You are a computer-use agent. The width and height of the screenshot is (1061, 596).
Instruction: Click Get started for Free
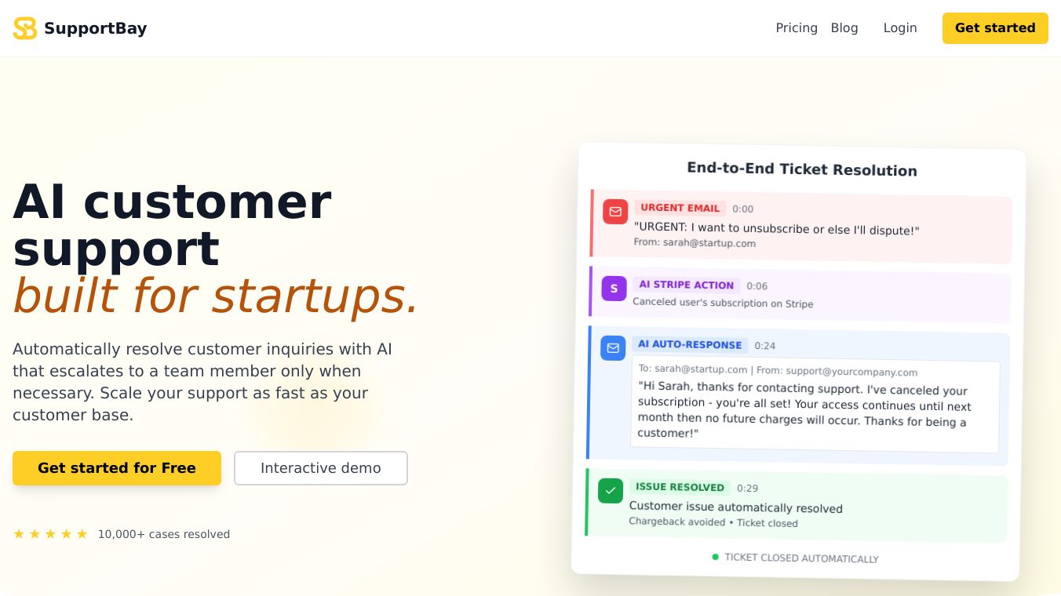coord(117,468)
